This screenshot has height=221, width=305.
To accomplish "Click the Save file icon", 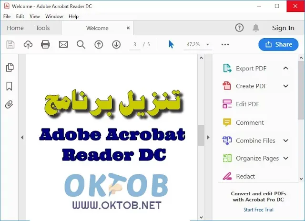I will [10, 44].
